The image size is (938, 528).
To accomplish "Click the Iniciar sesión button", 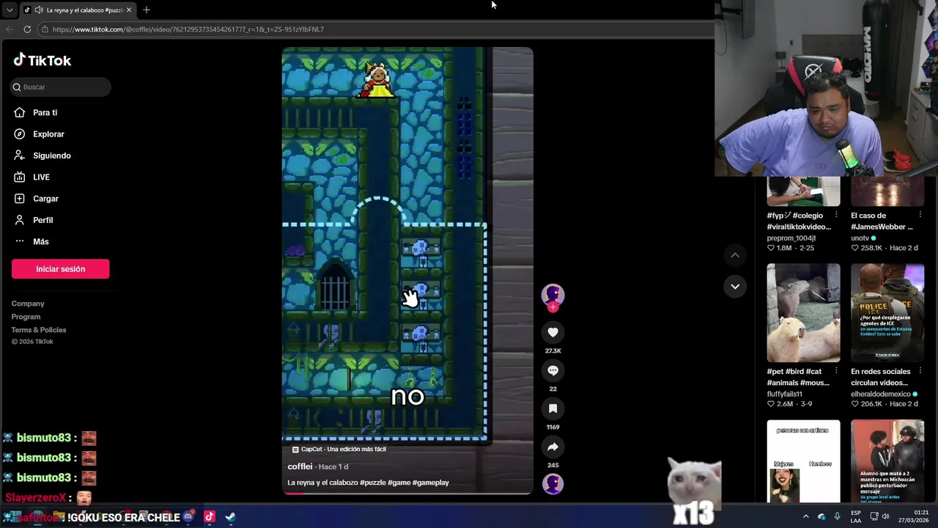I will tap(60, 269).
